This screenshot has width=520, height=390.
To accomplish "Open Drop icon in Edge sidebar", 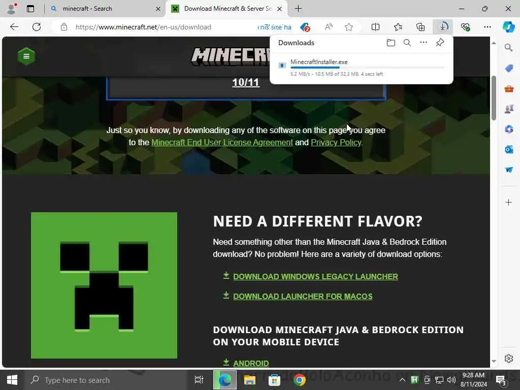I will click(508, 170).
